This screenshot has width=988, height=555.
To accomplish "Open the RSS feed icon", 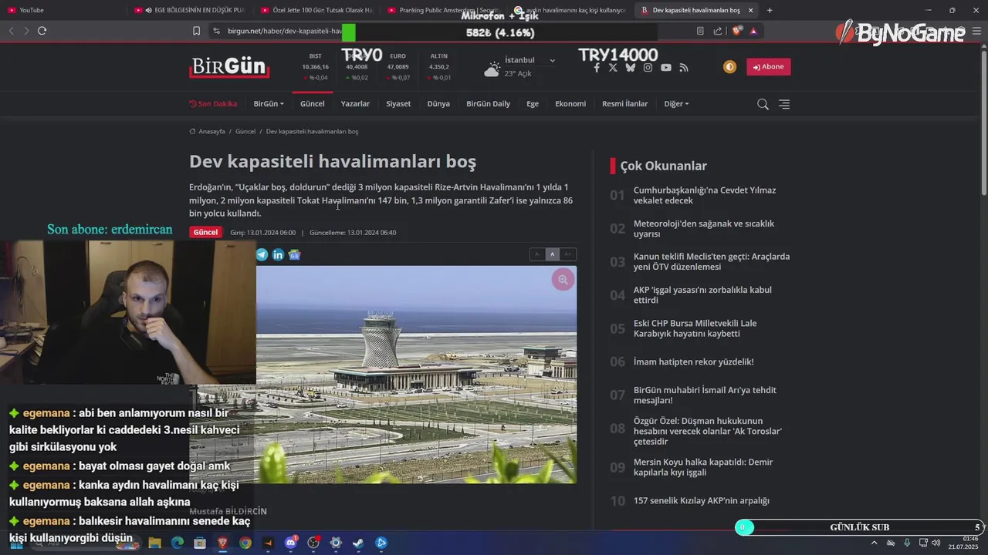I will [683, 68].
